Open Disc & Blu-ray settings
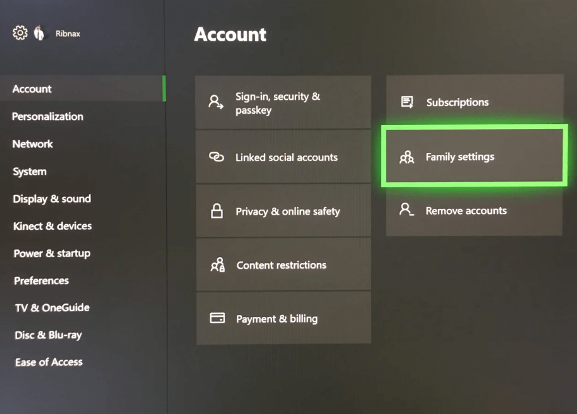Screen dimensions: 577x414 pos(48,335)
